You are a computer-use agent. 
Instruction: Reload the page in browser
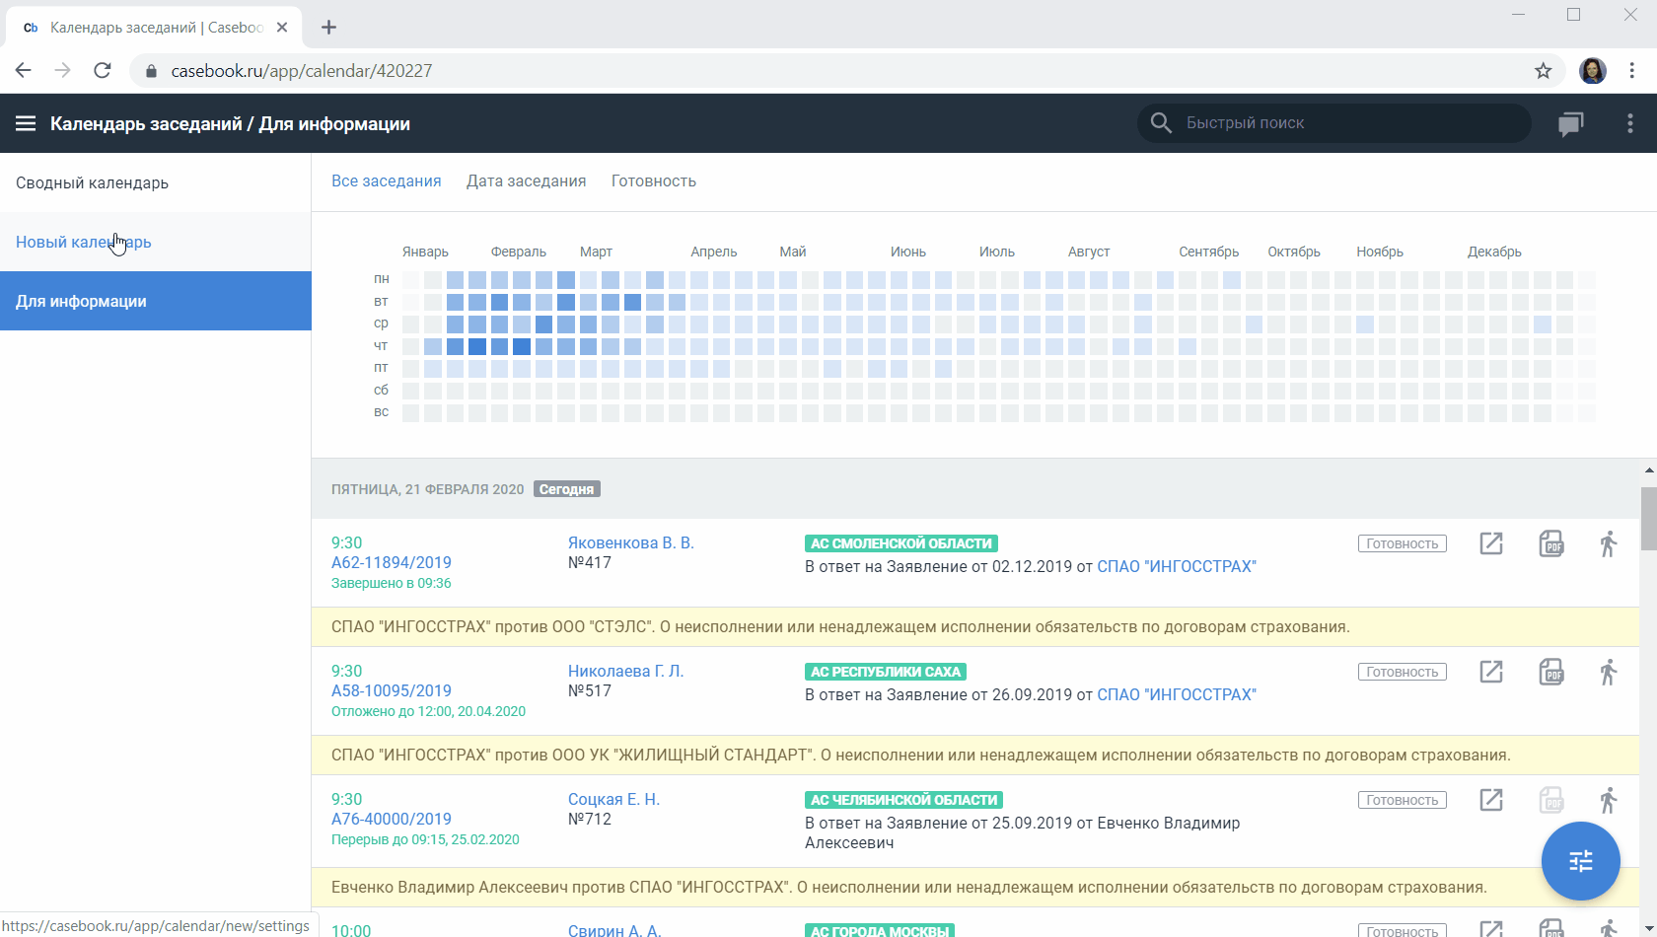[x=103, y=71]
